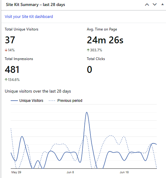Click the solid line Unique Visitors legend marker
Screen dimensions: 166x178
click(x=14, y=101)
